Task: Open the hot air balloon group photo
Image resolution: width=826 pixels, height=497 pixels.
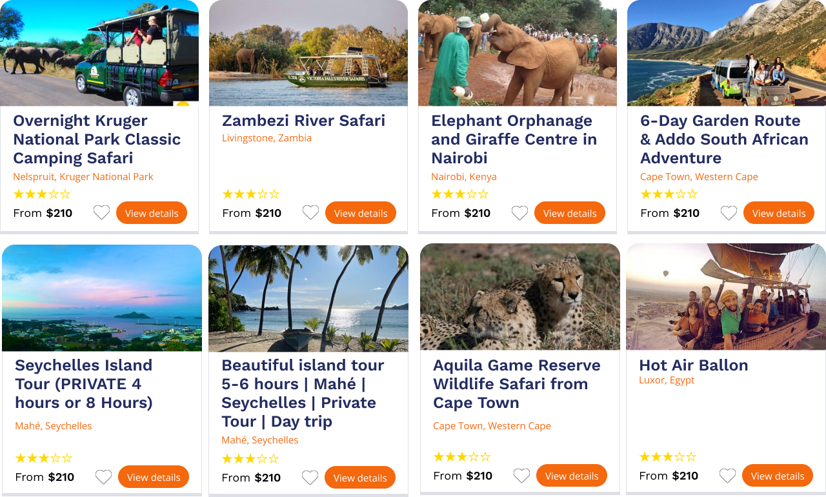Action: (x=725, y=297)
